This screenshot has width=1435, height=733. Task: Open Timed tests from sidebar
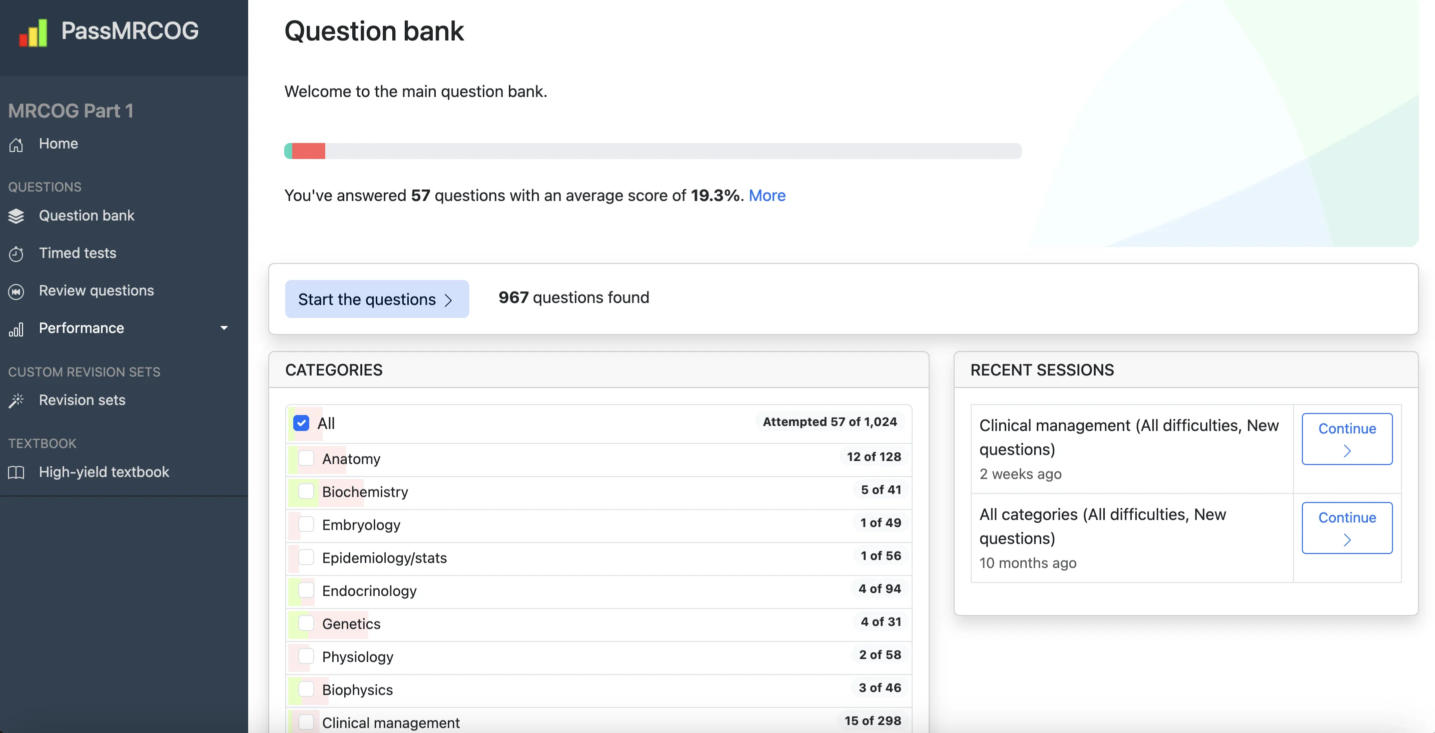[x=78, y=253]
